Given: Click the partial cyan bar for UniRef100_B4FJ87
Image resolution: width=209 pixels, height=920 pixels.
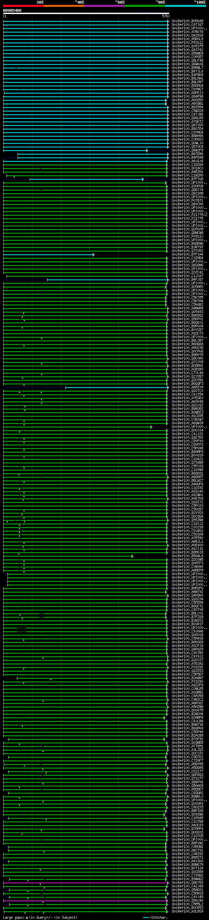Looking at the screenshot, I should [108, 280].
